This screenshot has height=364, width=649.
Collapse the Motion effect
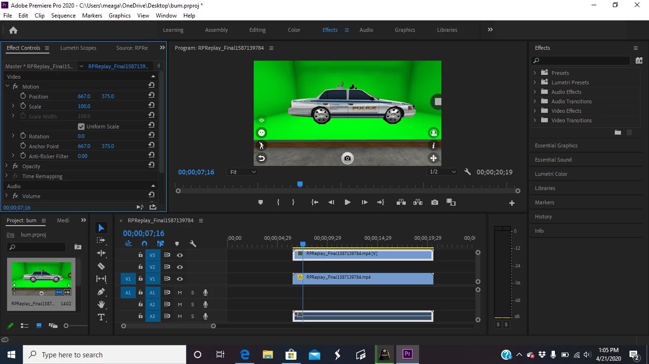click(7, 86)
